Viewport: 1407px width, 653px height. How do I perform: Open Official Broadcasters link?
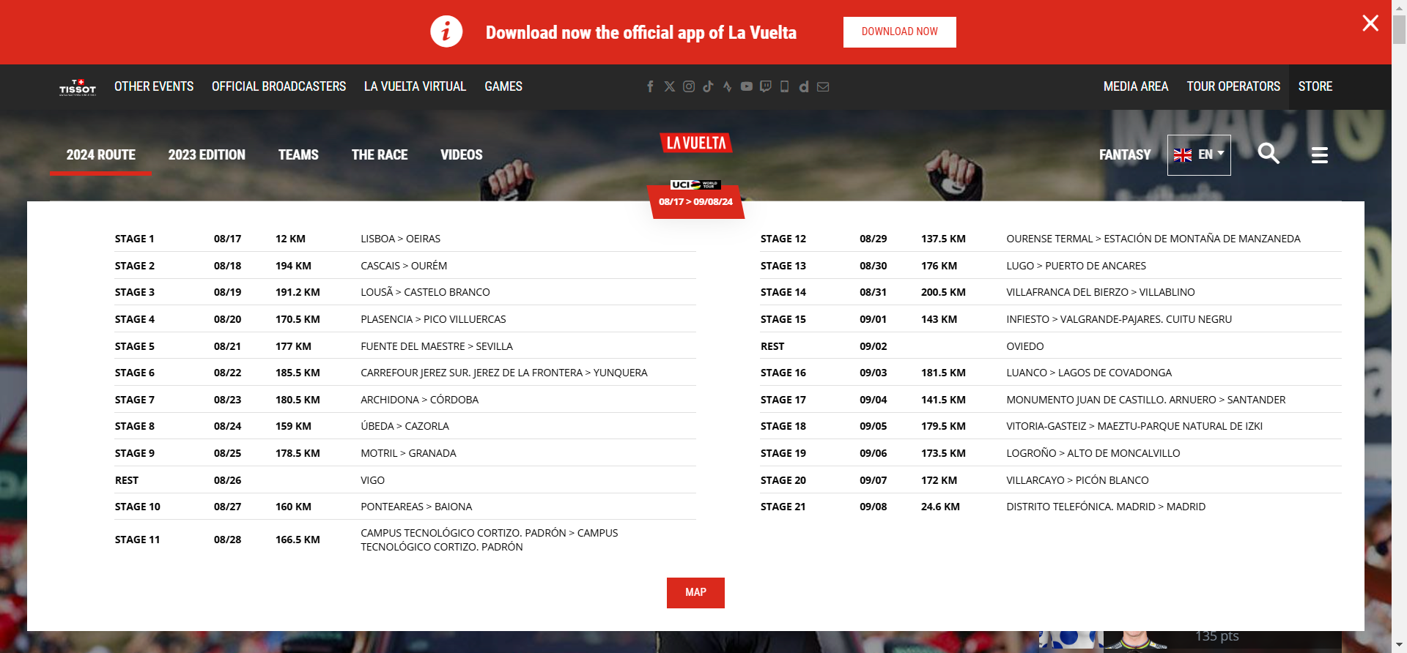click(278, 86)
